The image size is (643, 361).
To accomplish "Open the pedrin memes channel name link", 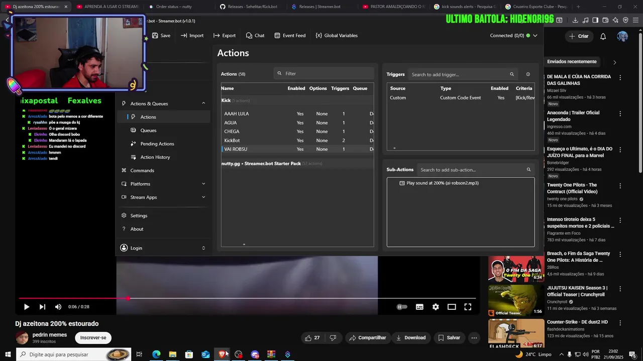I will tap(50, 335).
